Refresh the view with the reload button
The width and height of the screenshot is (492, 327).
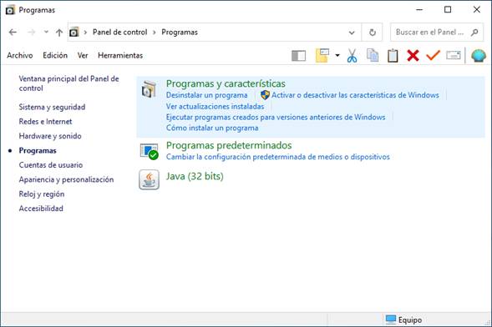(373, 33)
